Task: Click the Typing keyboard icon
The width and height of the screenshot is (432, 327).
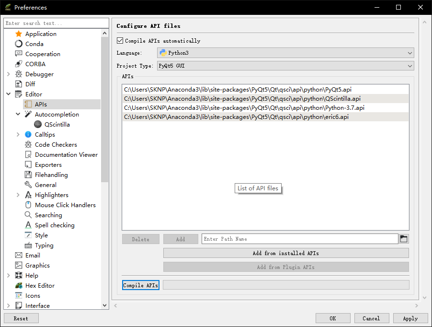Action: pyautogui.click(x=28, y=245)
